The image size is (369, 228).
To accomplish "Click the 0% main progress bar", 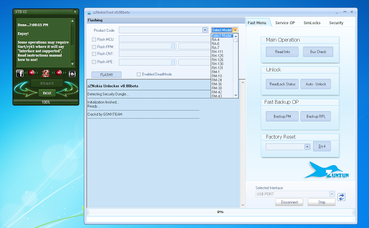I will coord(220,212).
